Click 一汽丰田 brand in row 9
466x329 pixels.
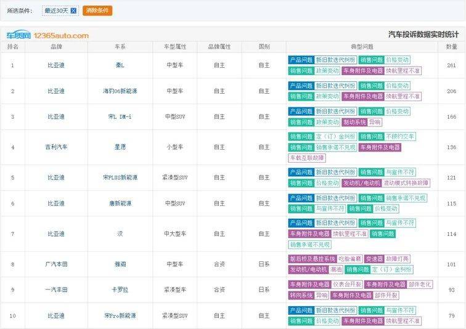click(56, 290)
